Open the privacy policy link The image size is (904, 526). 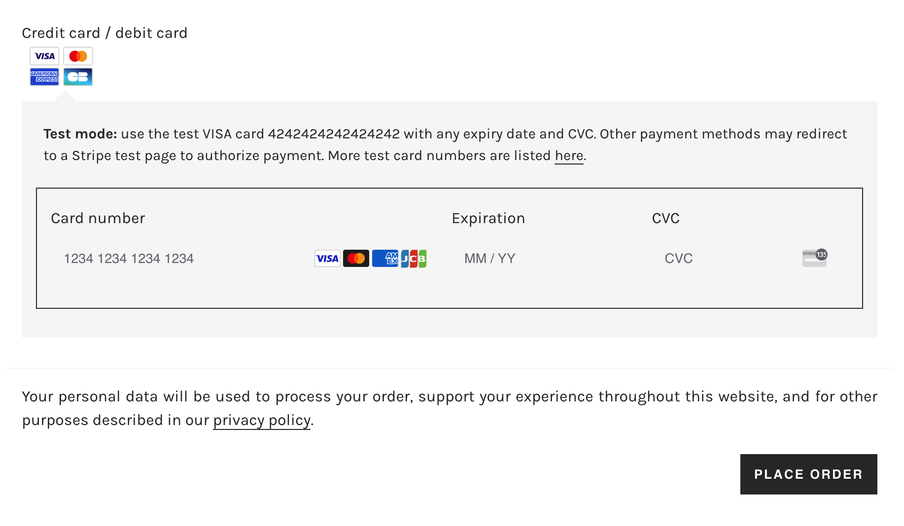[261, 420]
